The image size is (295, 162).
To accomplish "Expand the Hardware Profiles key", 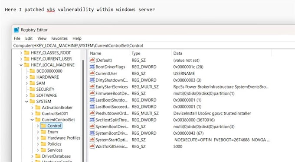I will 38,138.
